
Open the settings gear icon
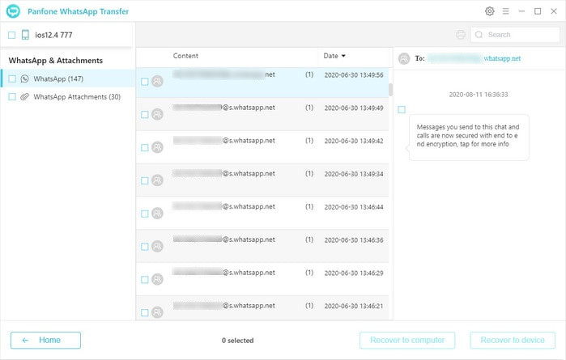(489, 11)
